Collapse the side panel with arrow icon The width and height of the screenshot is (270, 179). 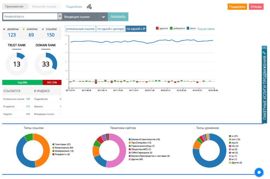pos(264,47)
